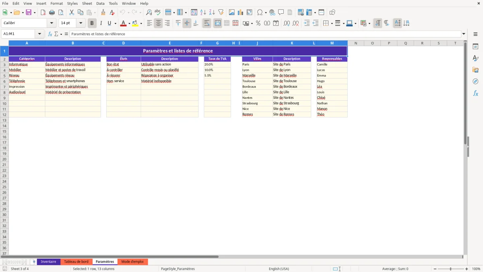The image size is (483, 272).
Task: Open Find and Replace icon
Action: (x=149, y=12)
